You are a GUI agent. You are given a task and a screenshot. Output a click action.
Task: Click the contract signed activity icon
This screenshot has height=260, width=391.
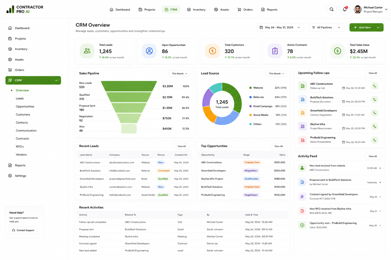click(302, 196)
